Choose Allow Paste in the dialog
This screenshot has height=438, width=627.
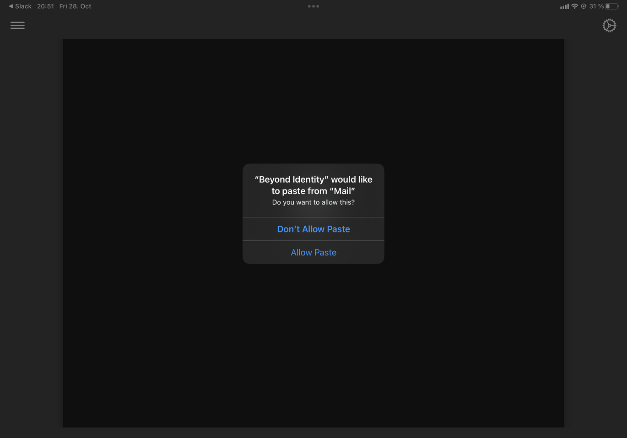click(x=313, y=252)
